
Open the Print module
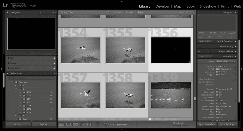pos(225,6)
